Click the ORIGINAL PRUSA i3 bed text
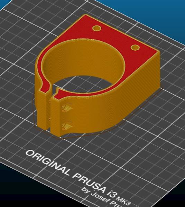Screen dimensions: 185x207 71,174
